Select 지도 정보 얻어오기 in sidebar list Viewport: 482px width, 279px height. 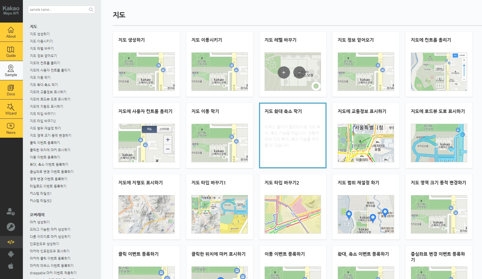pyautogui.click(x=44, y=56)
